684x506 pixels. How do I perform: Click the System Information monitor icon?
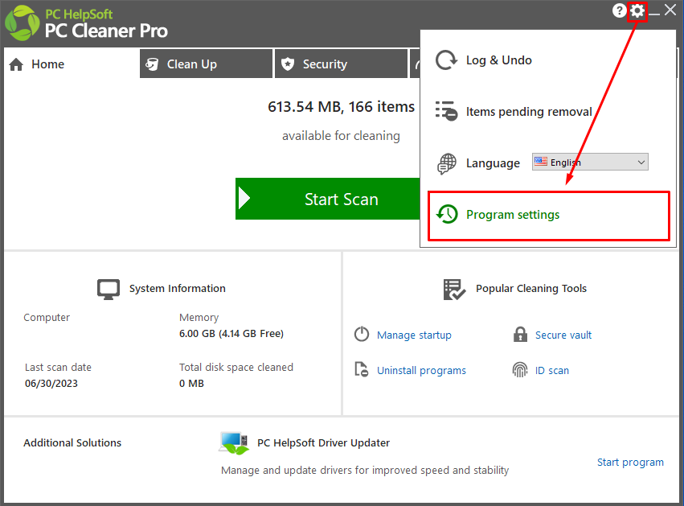click(x=109, y=289)
